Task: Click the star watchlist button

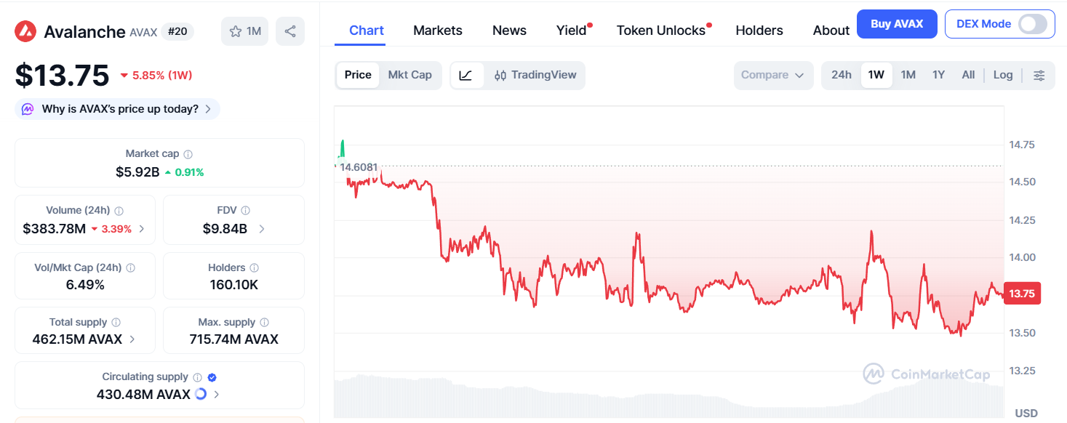Action: pos(245,31)
